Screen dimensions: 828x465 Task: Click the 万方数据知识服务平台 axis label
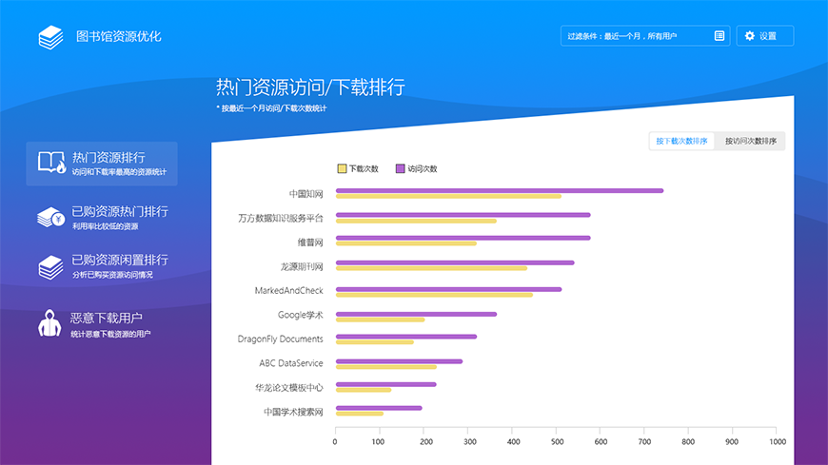(281, 218)
